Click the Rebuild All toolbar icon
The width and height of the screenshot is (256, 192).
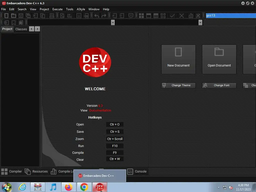coord(163,16)
